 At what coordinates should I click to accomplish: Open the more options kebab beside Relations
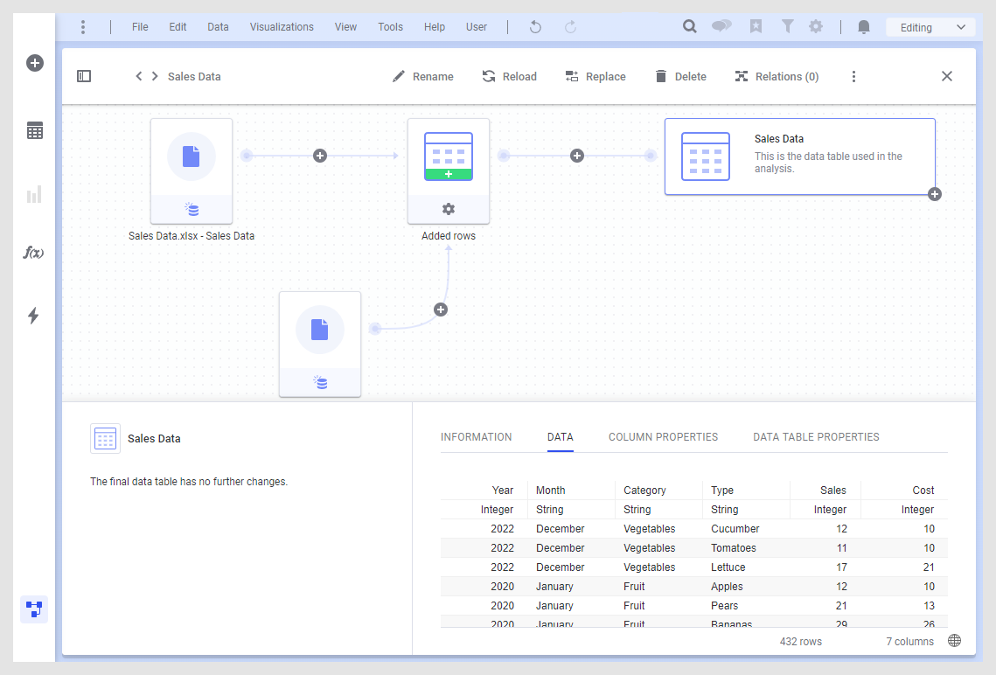pyautogui.click(x=853, y=76)
